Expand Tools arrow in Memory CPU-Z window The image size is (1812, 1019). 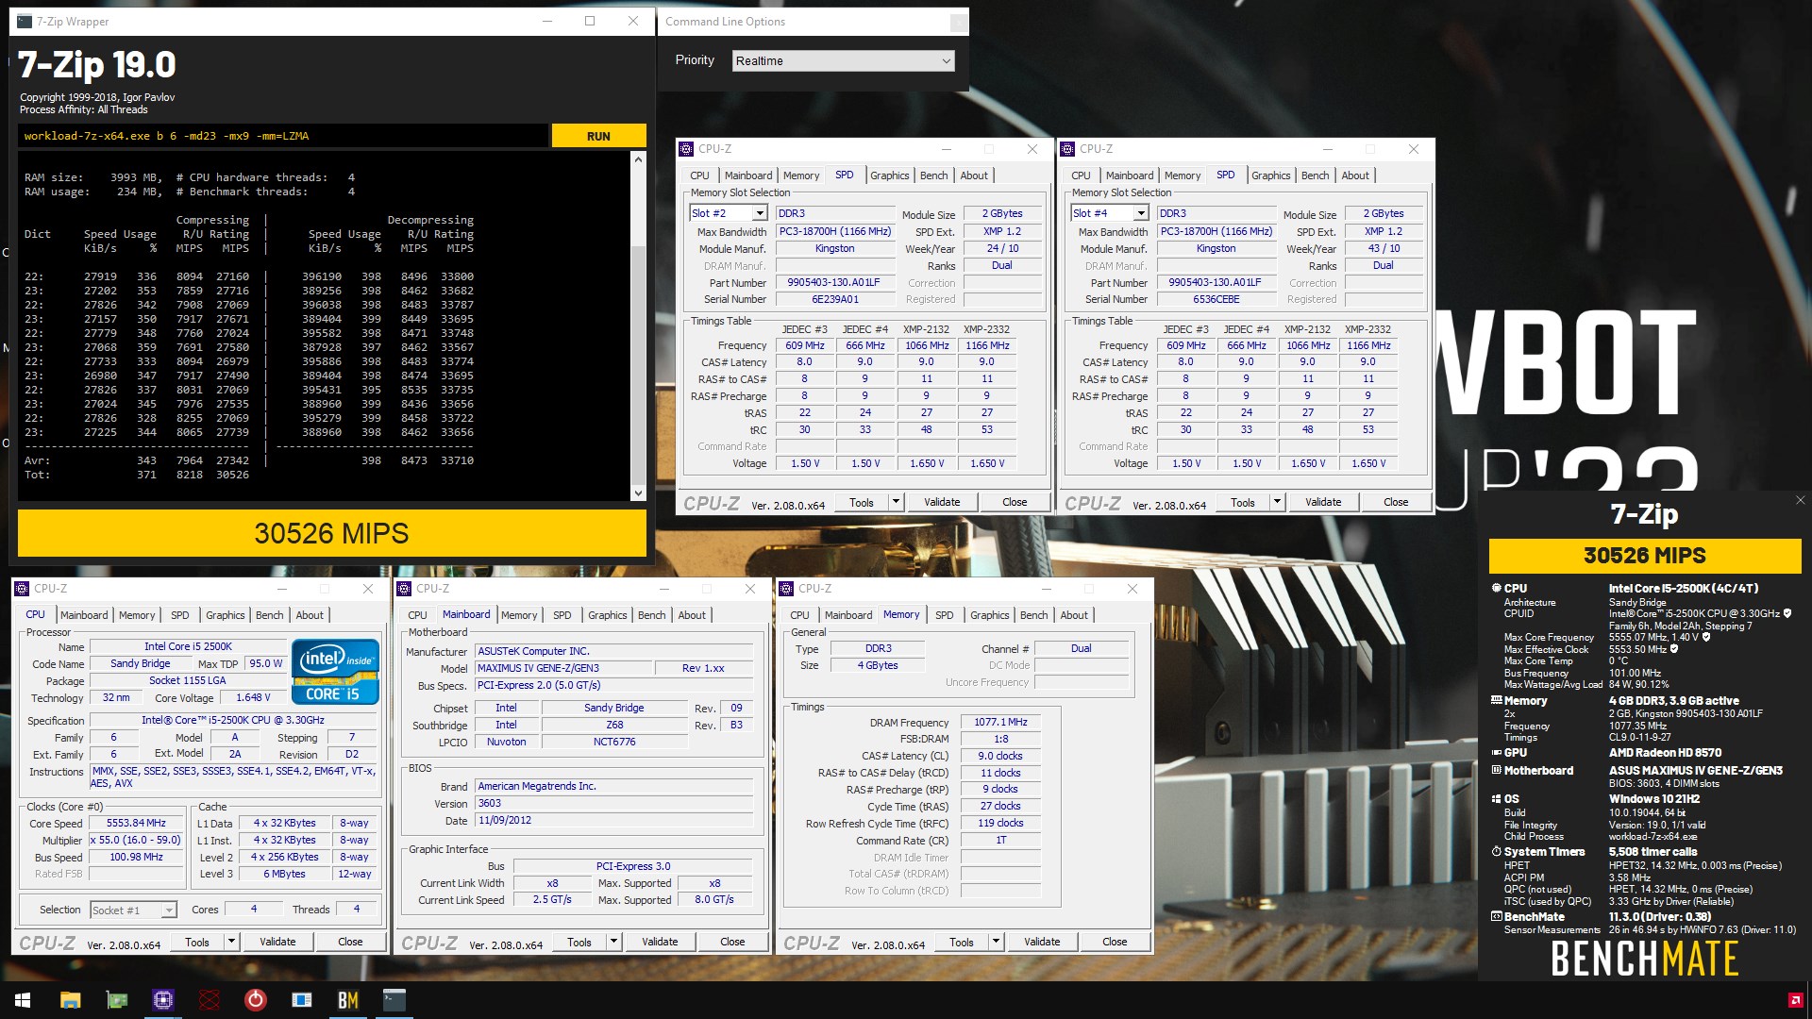pyautogui.click(x=996, y=942)
